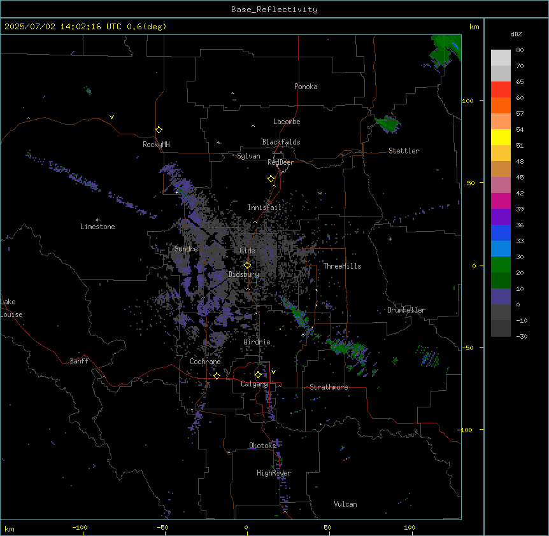Image resolution: width=549 pixels, height=536 pixels.
Task: Click the 50 tick on bottom axis
Action: pyautogui.click(x=327, y=527)
